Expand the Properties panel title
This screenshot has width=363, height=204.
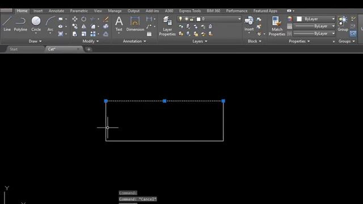pyautogui.click(x=299, y=41)
